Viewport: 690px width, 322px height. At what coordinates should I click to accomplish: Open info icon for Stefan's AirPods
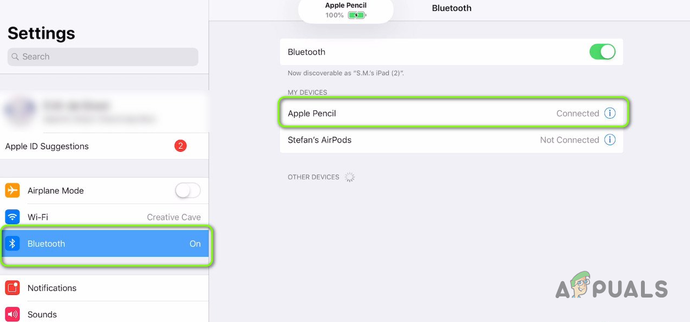[x=610, y=140]
